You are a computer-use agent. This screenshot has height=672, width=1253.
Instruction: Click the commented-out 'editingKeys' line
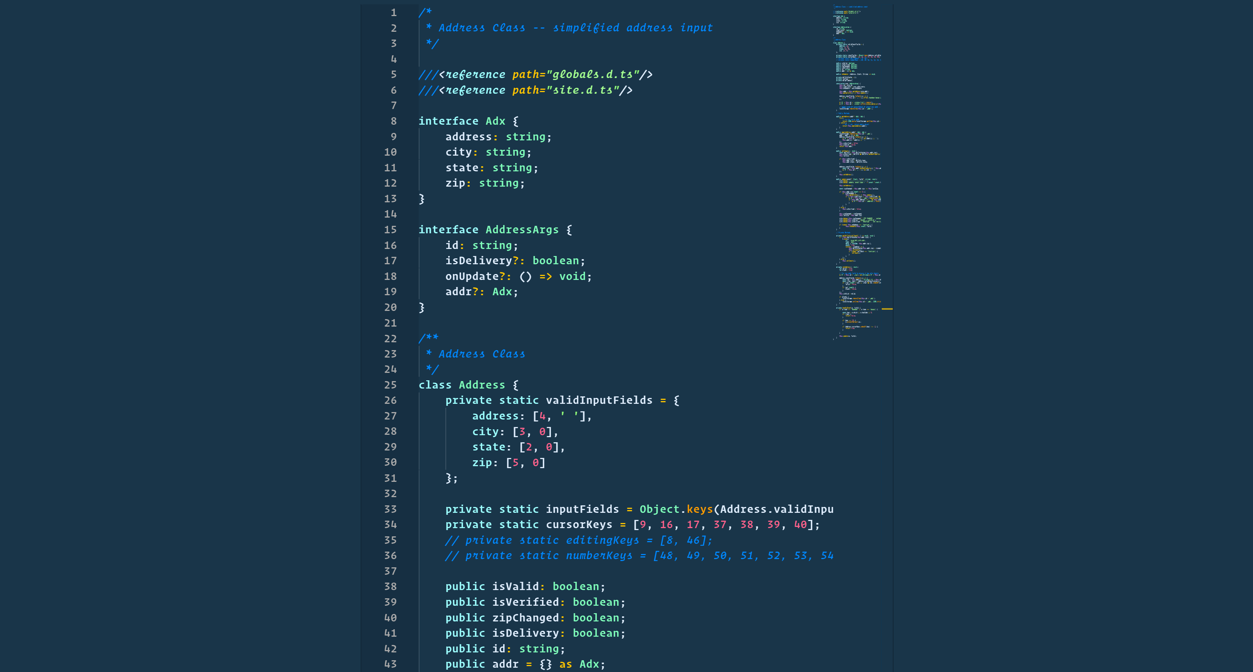[579, 540]
